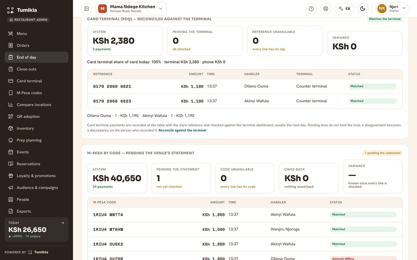
Task: Open the Menu sidebar icon
Action: click(10, 34)
